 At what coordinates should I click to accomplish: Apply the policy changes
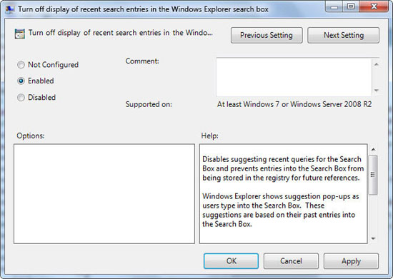pyautogui.click(x=351, y=261)
